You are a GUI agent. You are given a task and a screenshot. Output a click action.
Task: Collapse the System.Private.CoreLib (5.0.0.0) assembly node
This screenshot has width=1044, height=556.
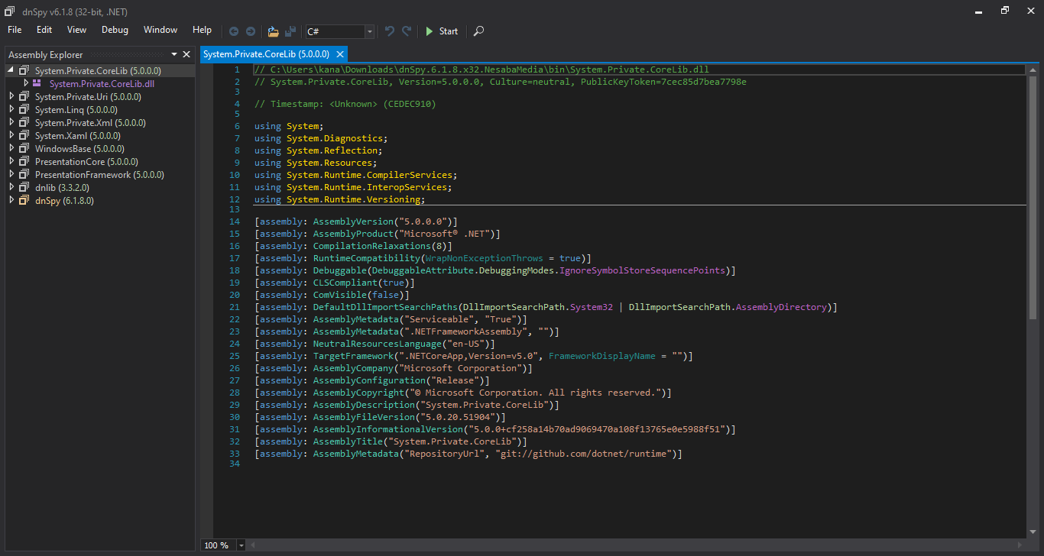(x=11, y=70)
